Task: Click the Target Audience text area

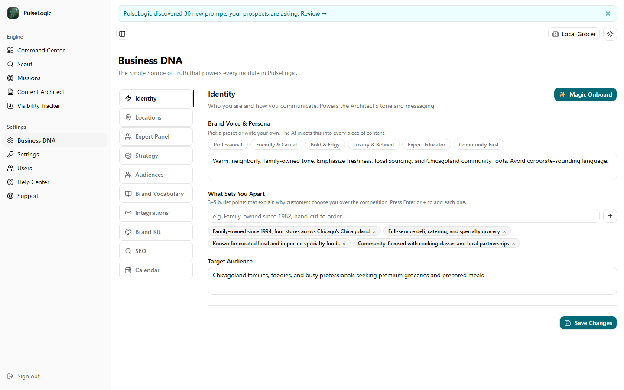Action: click(413, 281)
